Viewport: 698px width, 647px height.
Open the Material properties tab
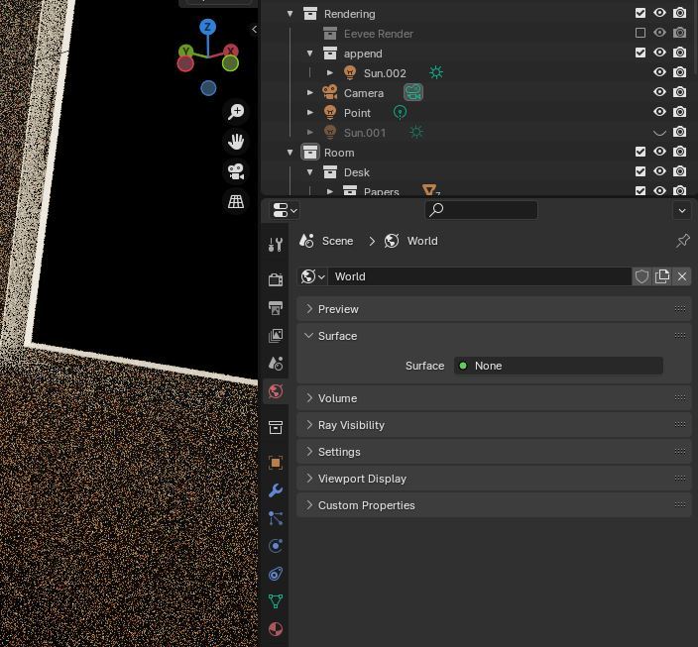point(276,629)
